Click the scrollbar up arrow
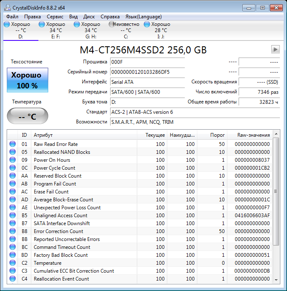Viewport: 287px width, 291px height. tap(276, 134)
